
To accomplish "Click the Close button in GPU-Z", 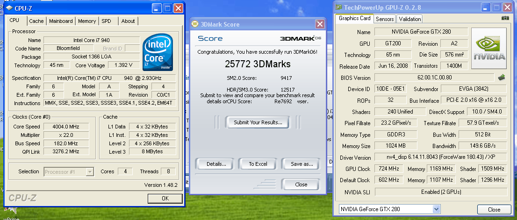I will [494, 209].
